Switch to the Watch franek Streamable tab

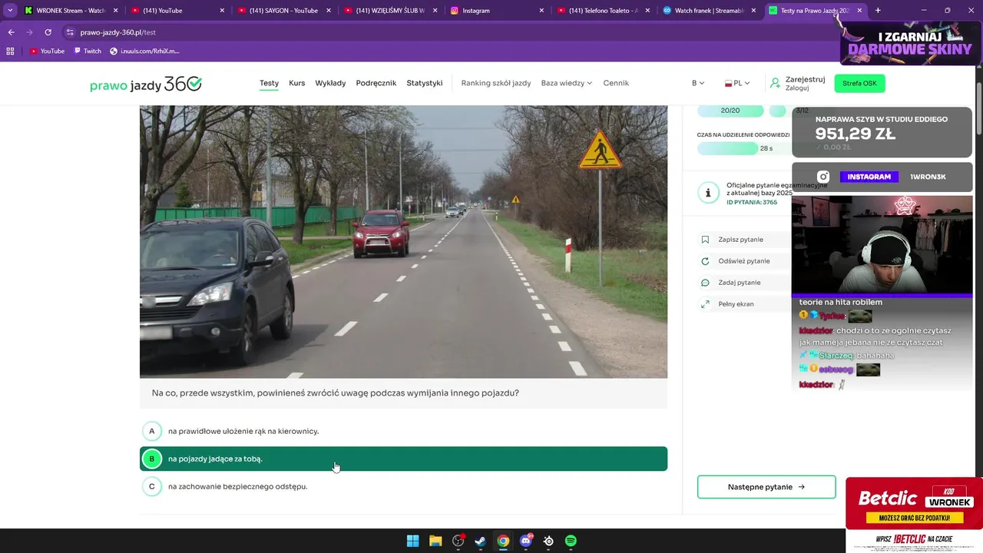[710, 11]
